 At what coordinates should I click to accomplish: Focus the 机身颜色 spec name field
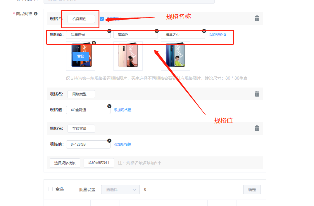point(81,19)
